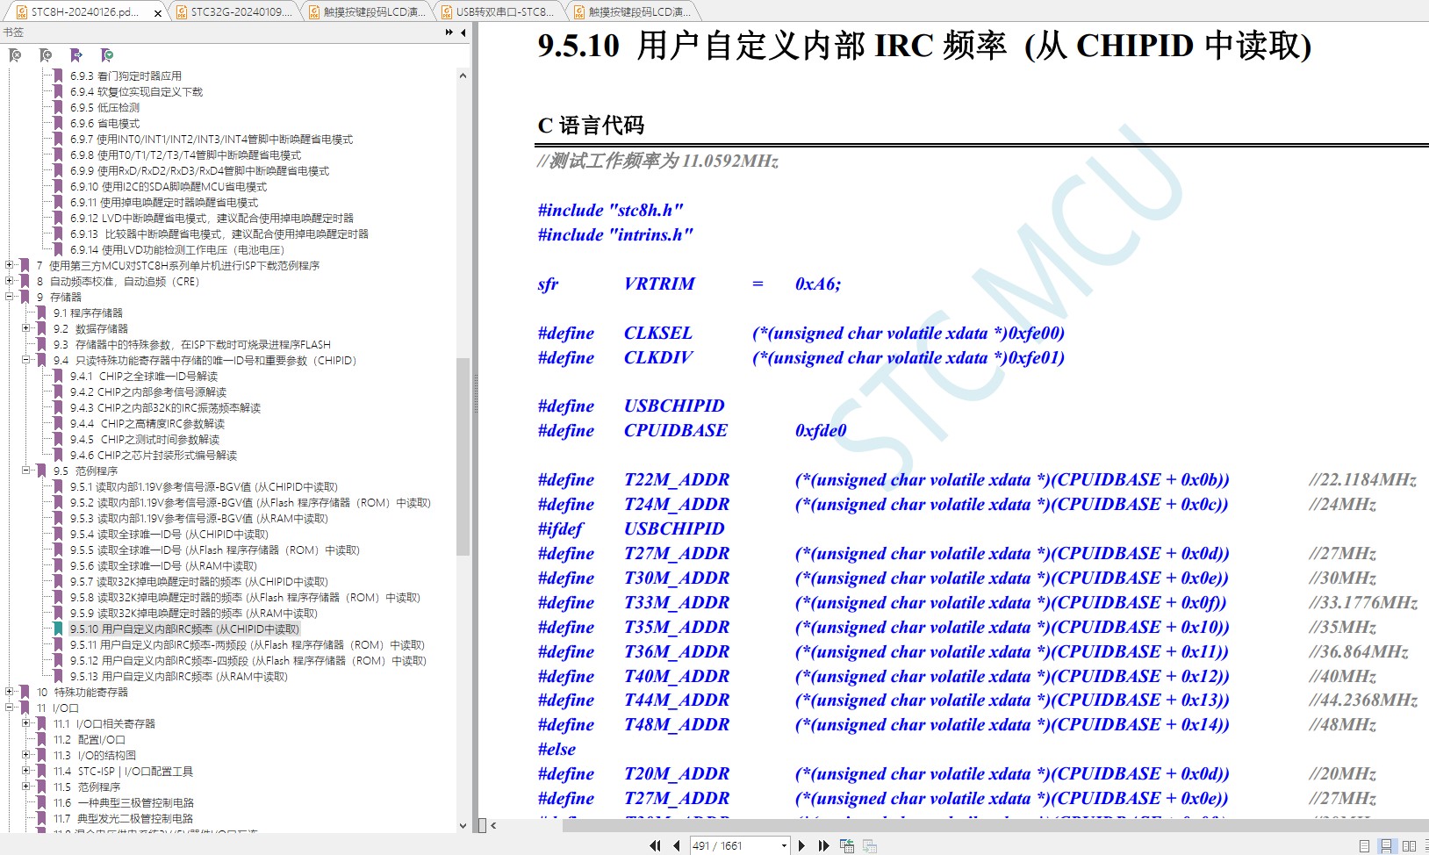Open the bookmark options icon with green badge
This screenshot has height=855, width=1429.
pyautogui.click(x=107, y=55)
